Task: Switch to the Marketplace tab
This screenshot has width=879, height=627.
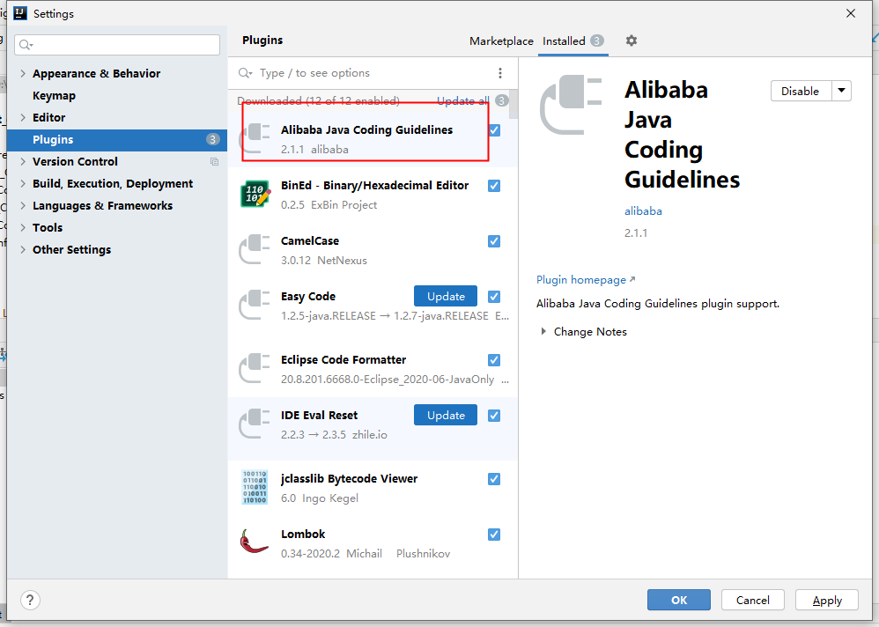Action: coord(501,41)
